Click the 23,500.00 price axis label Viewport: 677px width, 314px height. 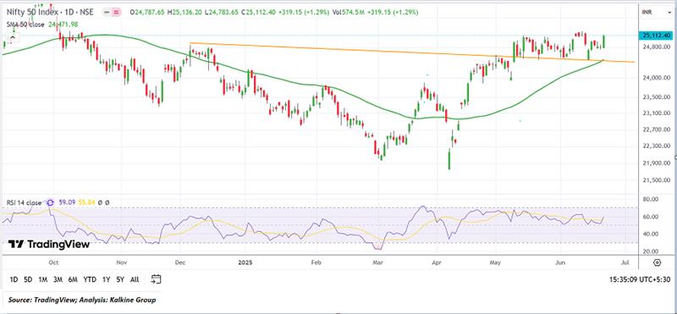click(x=657, y=97)
